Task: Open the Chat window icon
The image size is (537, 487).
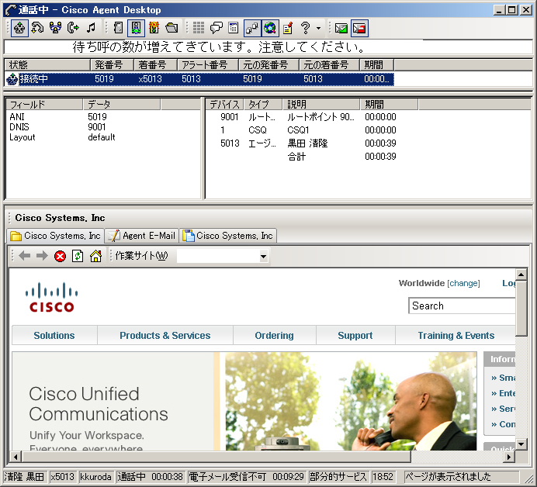Action: [216, 28]
